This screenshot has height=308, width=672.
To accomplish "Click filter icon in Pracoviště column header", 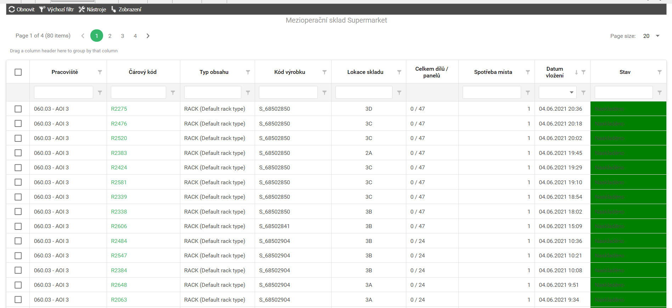I will point(100,72).
